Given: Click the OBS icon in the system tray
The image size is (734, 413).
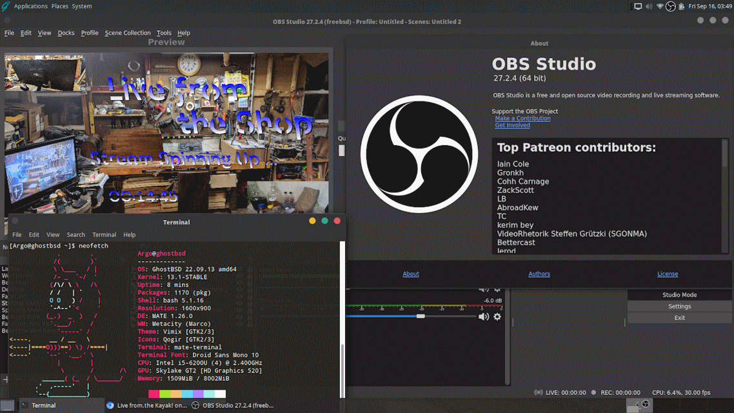Looking at the screenshot, I should (x=670, y=6).
